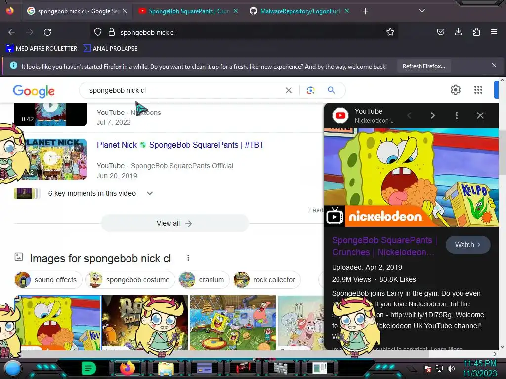Click the Nickelodeon preview video image
Image resolution: width=506 pixels, height=379 pixels.
tap(411, 177)
